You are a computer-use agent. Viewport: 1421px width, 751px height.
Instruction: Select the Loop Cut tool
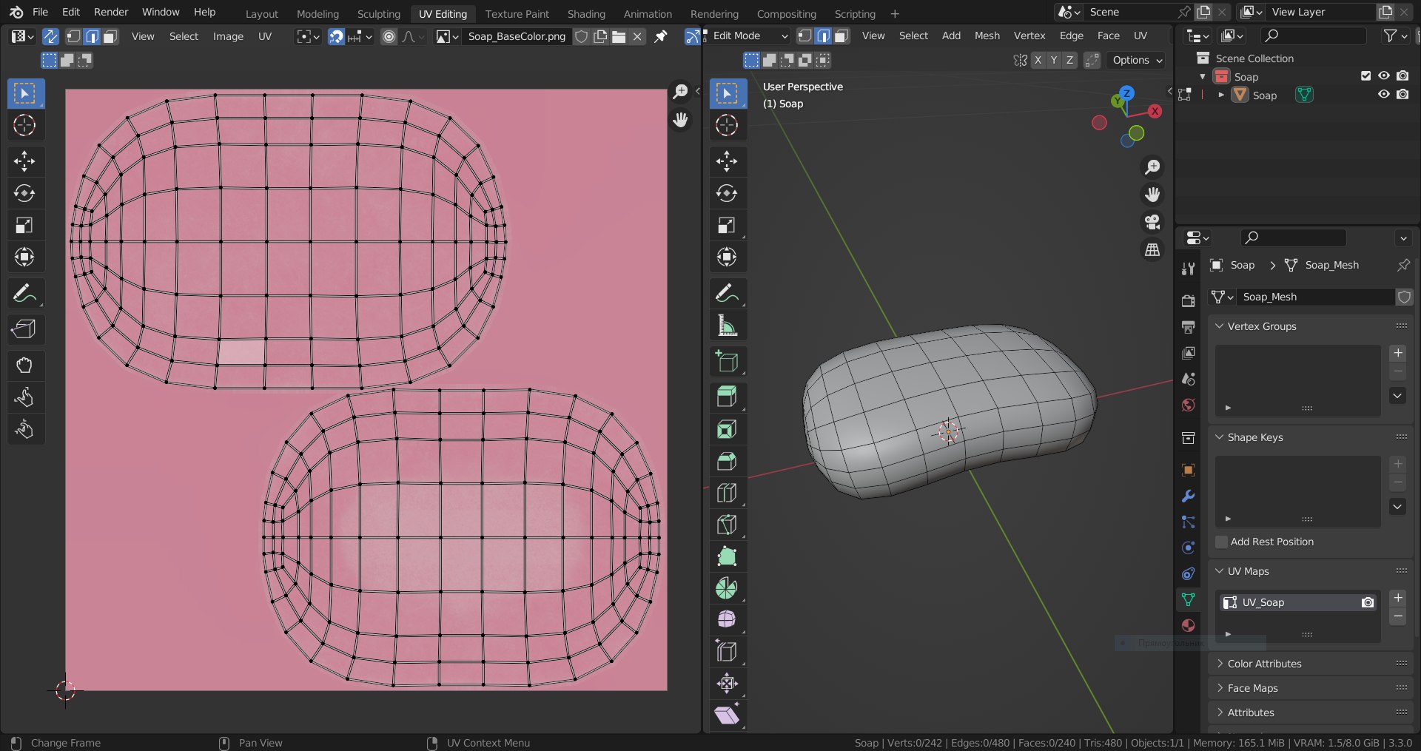click(728, 493)
